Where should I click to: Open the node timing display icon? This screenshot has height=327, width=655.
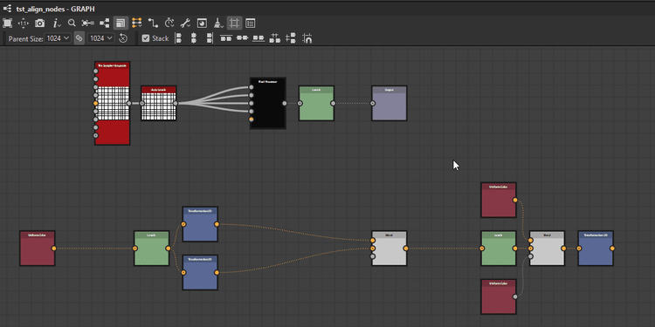pyautogui.click(x=169, y=23)
